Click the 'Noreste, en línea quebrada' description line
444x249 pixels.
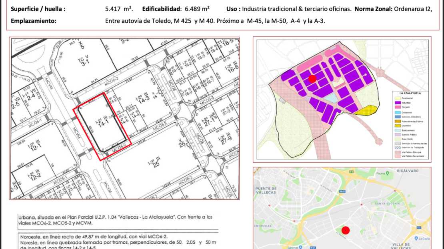pyautogui.click(x=118, y=243)
